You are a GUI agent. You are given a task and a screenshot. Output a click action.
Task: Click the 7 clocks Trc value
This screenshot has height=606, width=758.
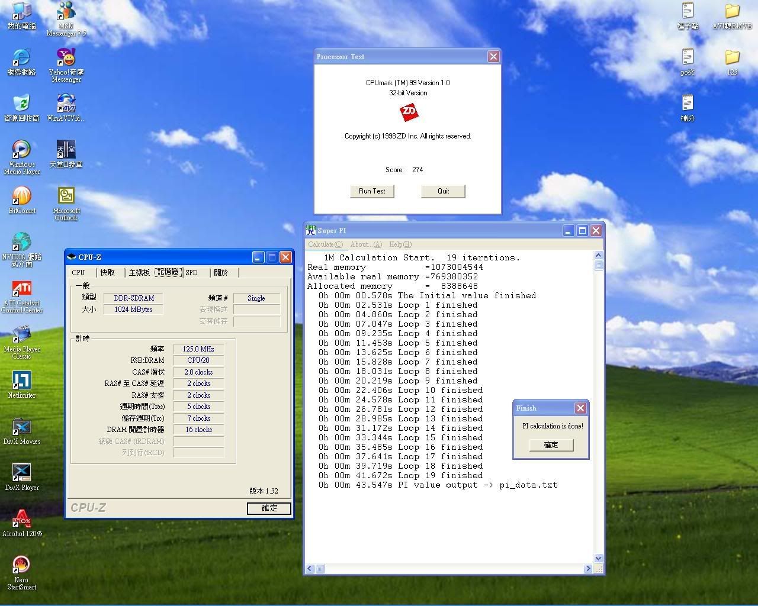click(198, 418)
